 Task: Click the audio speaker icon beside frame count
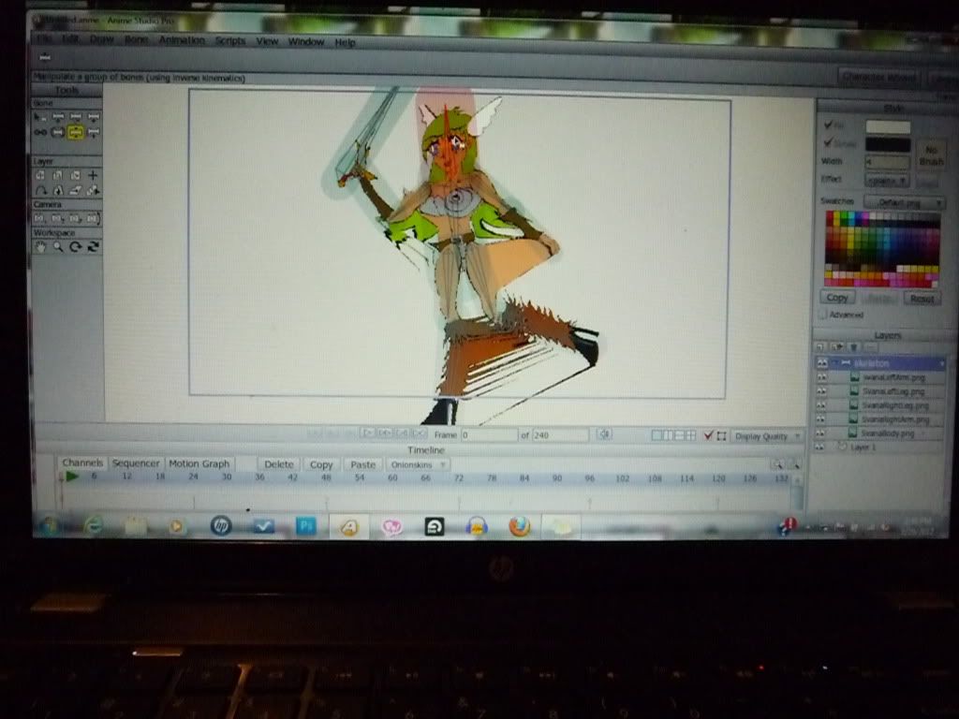(604, 434)
